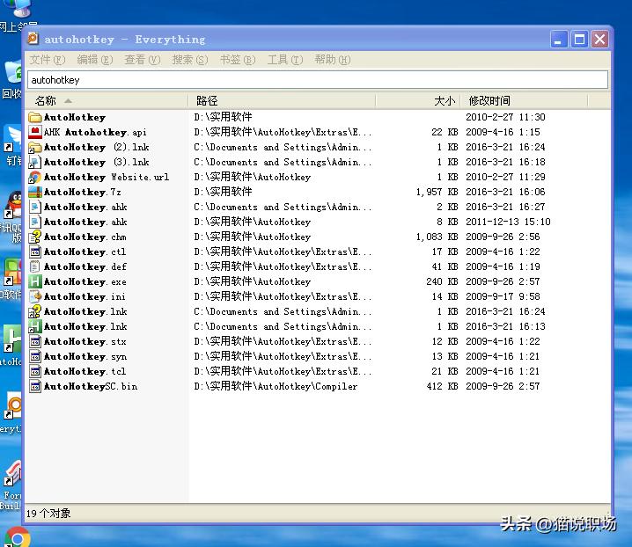This screenshot has width=632, height=547.
Task: Open the 书签(B) menu
Action: (237, 60)
